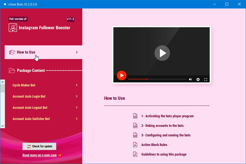The width and height of the screenshot is (246, 164).
Task: Click the Instagram Follower Booster title text
Action: click(44, 28)
